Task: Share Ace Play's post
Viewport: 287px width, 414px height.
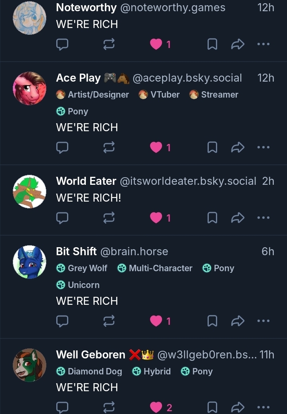Action: pyautogui.click(x=238, y=148)
